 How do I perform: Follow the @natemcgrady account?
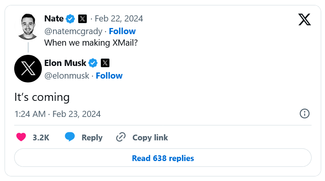(122, 31)
